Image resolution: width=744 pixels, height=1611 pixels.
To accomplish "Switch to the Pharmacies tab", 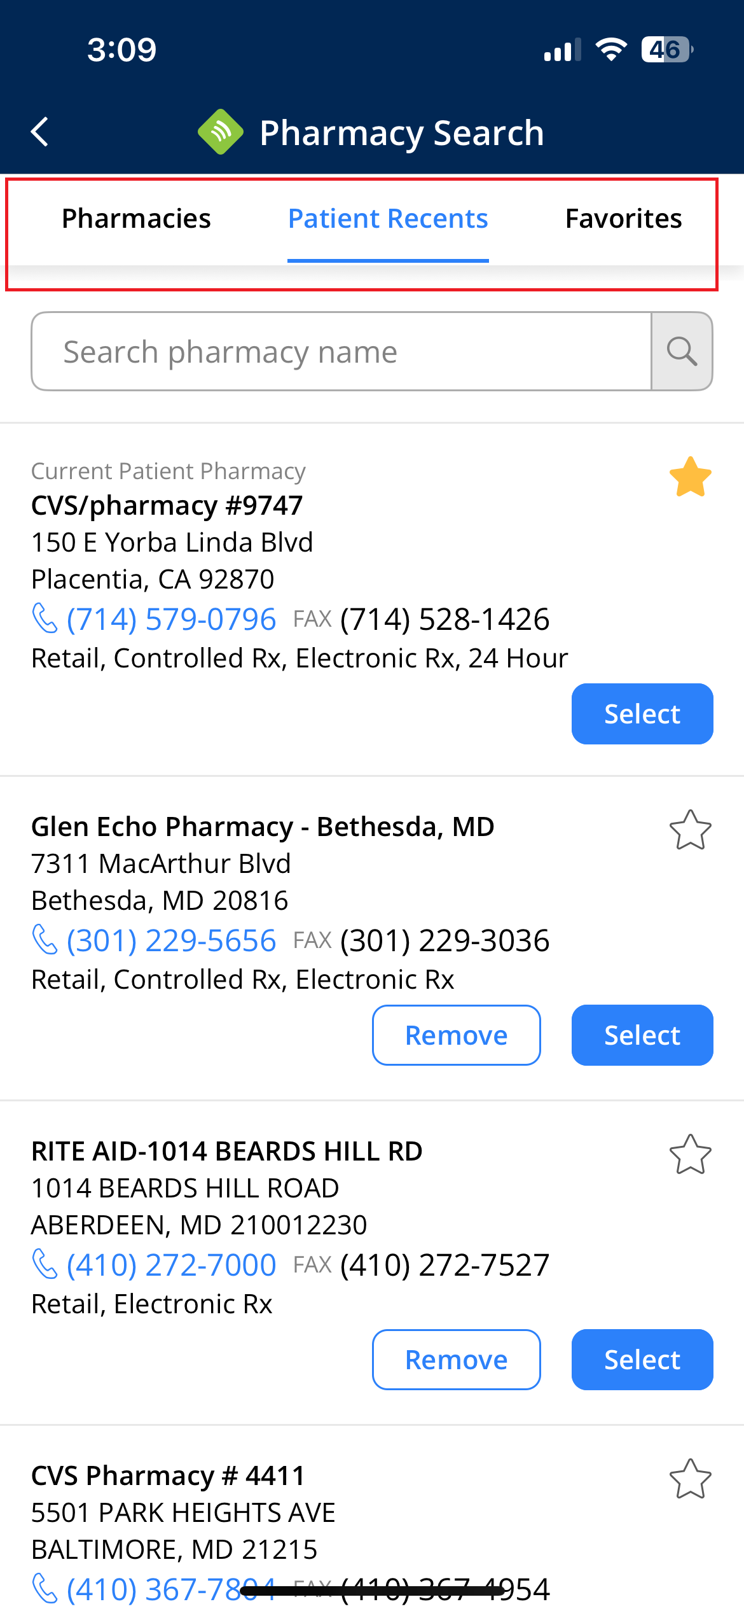I will click(136, 219).
